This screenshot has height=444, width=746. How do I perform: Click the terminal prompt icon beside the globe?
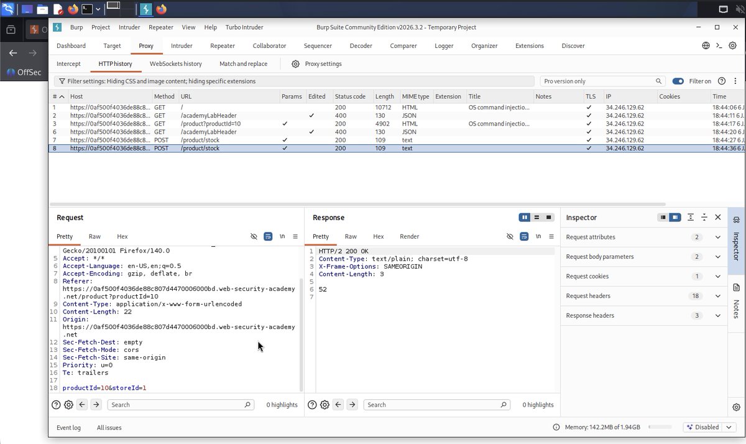click(719, 46)
